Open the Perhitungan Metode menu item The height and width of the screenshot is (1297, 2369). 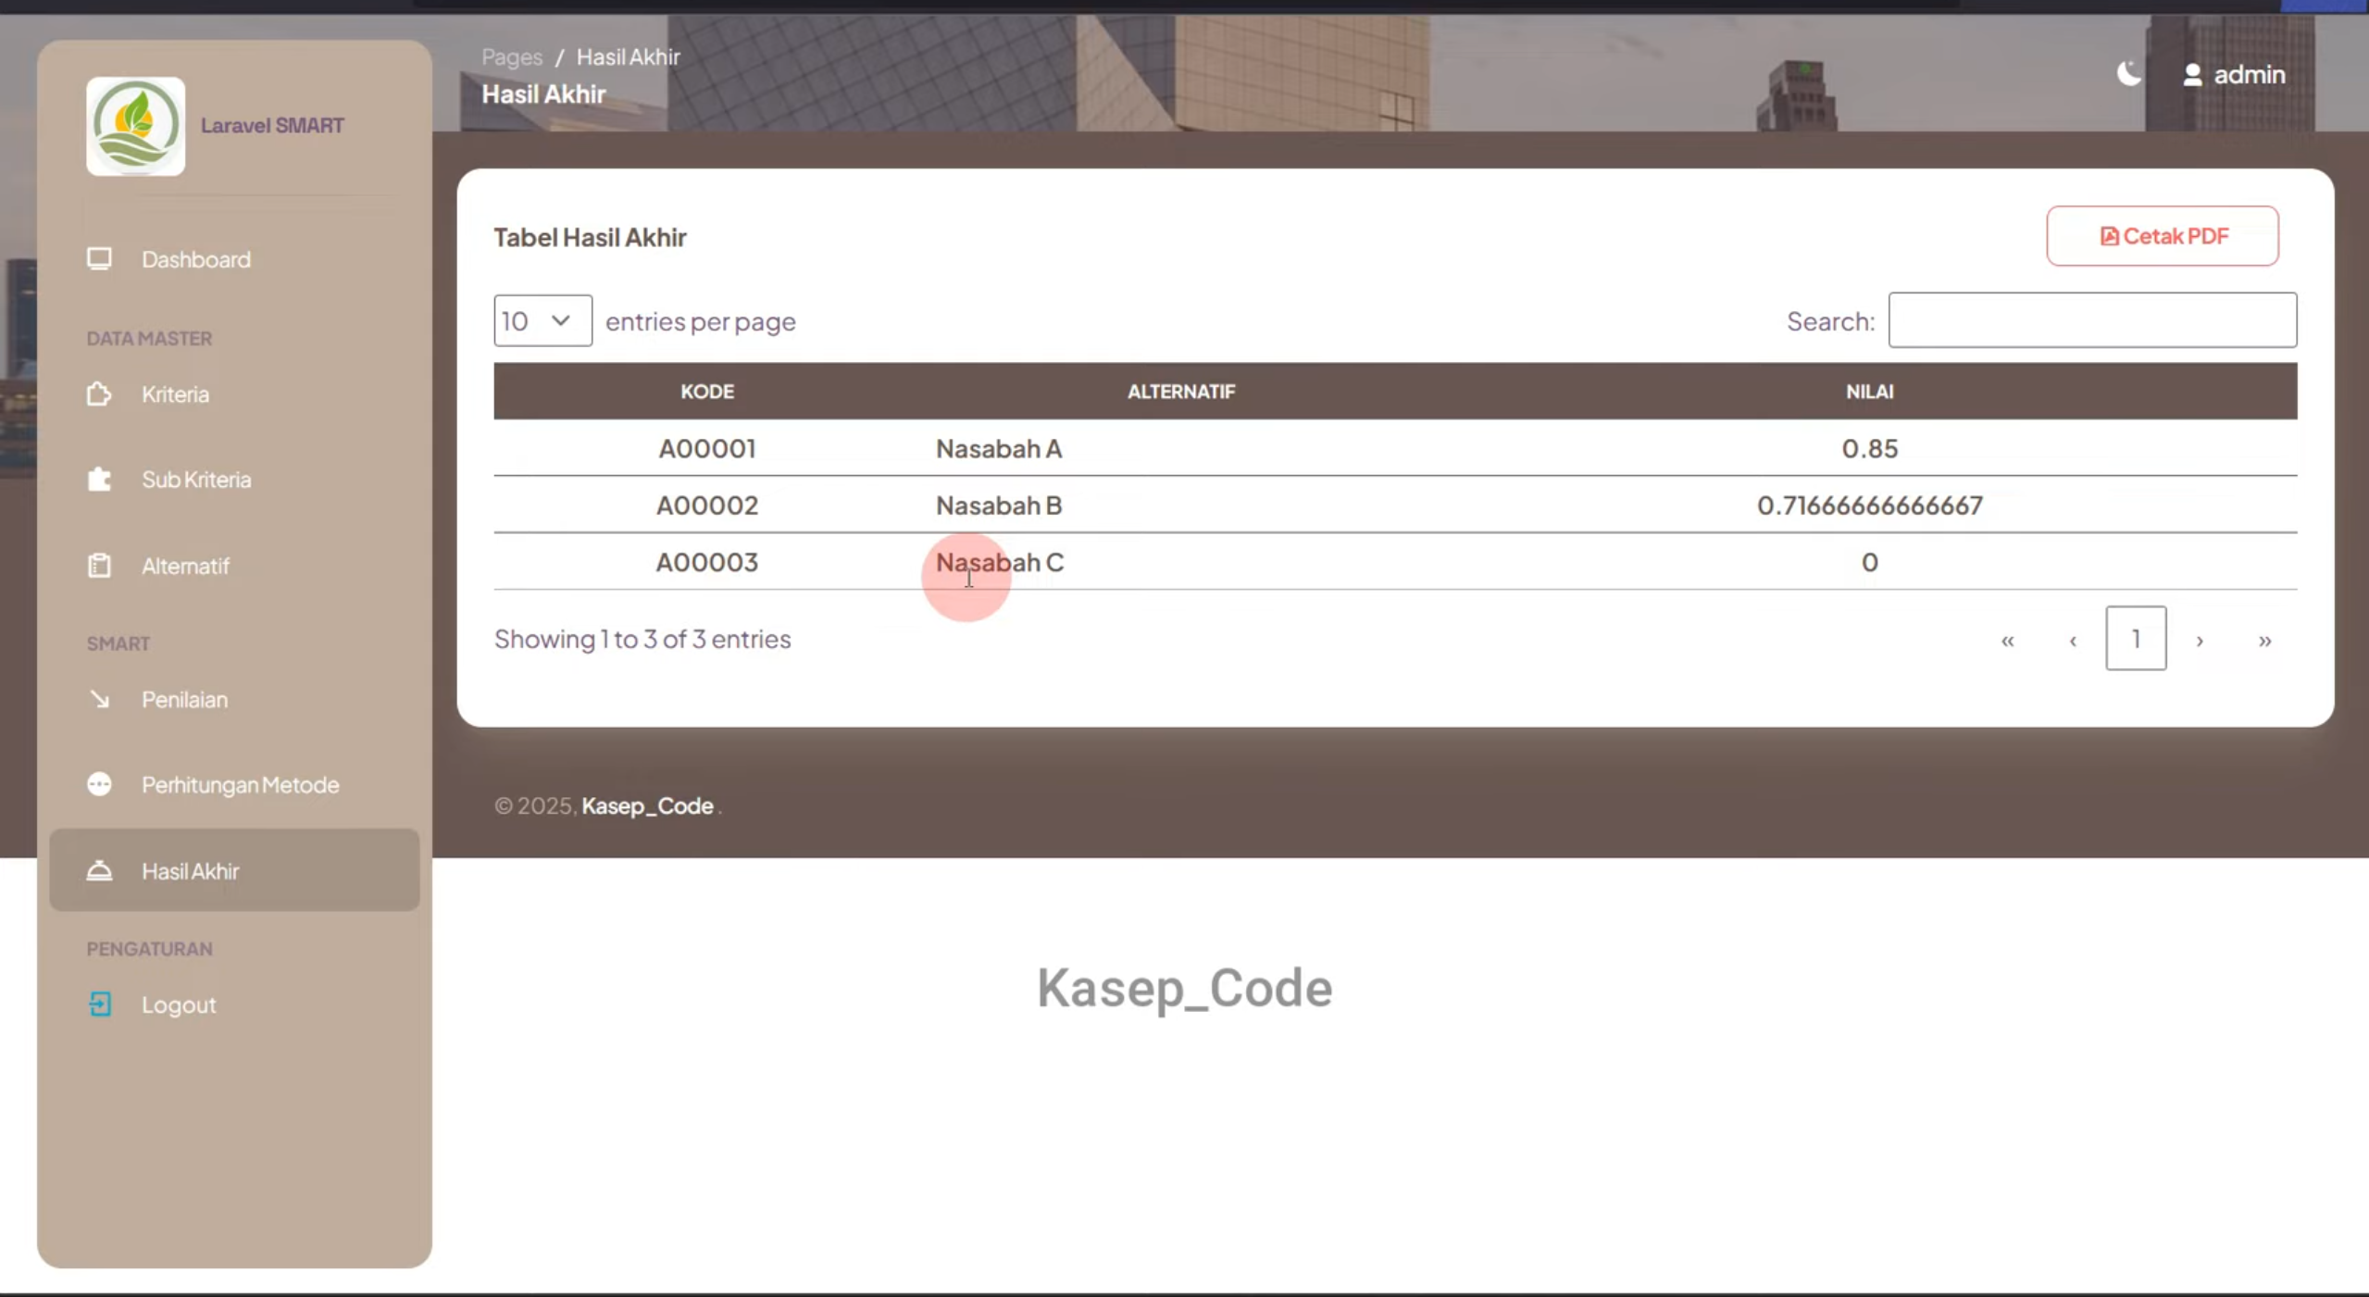pyautogui.click(x=234, y=785)
